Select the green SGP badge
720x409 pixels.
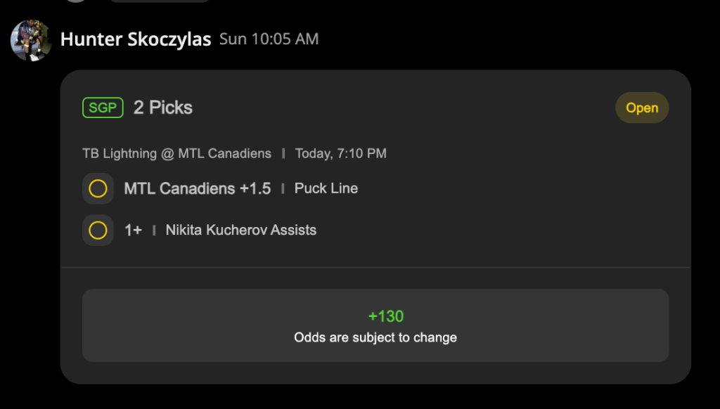pyautogui.click(x=103, y=108)
